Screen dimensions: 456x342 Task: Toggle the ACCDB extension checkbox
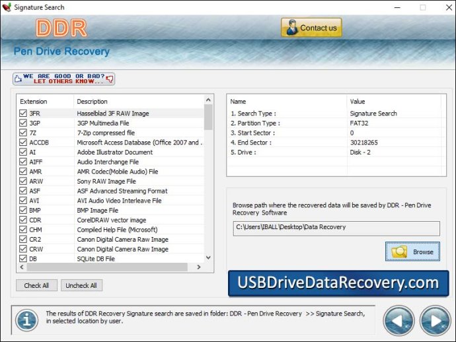pos(23,143)
